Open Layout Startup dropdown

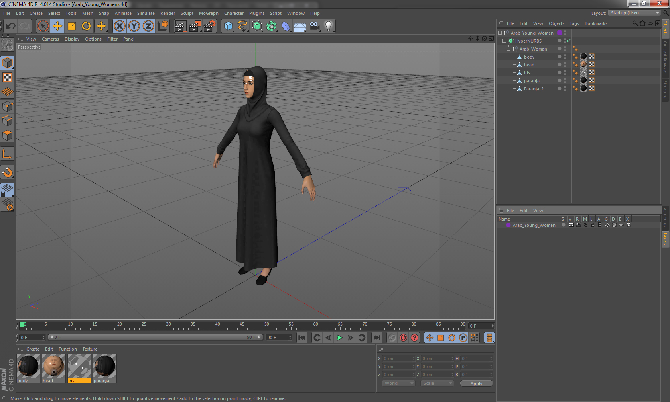point(635,13)
